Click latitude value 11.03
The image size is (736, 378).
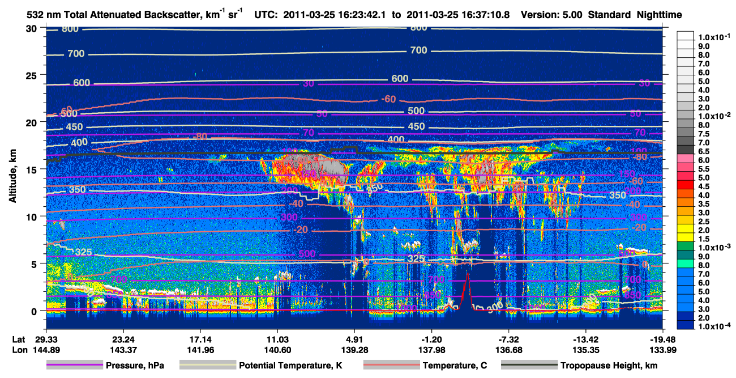277,339
